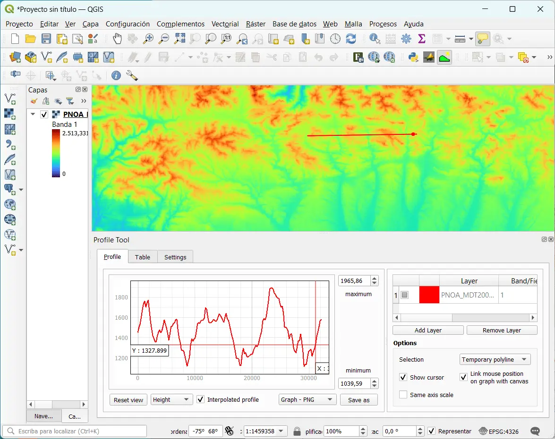
Task: Click Add Vector Layer icon in left sidebar
Action: [x=10, y=99]
